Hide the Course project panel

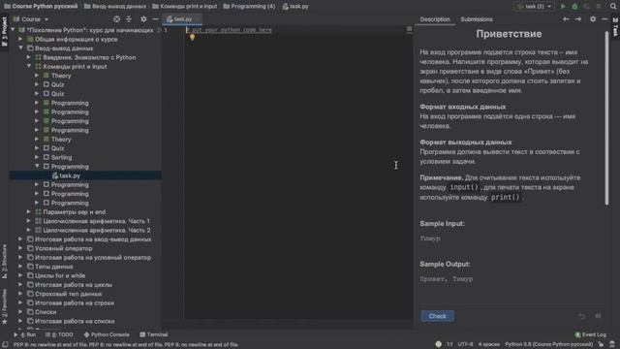[155, 19]
